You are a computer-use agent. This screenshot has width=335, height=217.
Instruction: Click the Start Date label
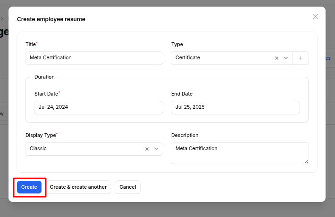[x=46, y=94]
